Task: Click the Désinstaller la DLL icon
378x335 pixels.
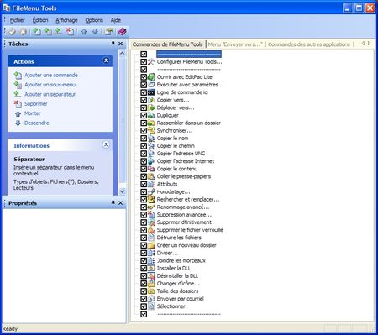Action: 151,276
